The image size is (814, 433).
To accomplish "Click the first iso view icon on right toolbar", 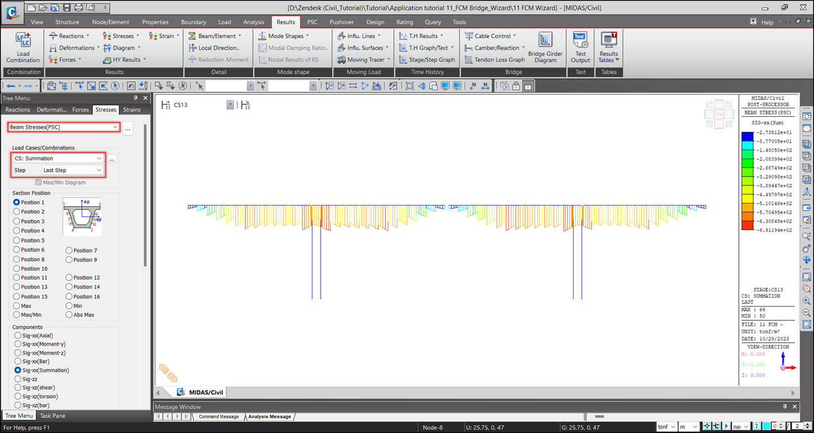I will pos(807,144).
